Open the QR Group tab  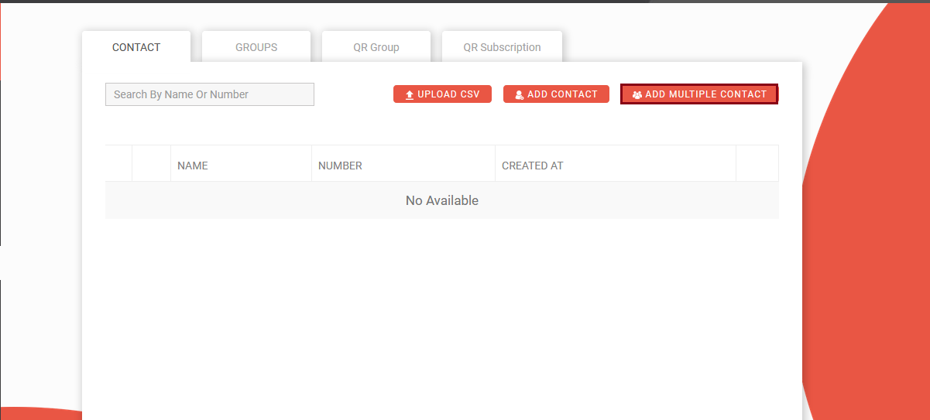(376, 47)
